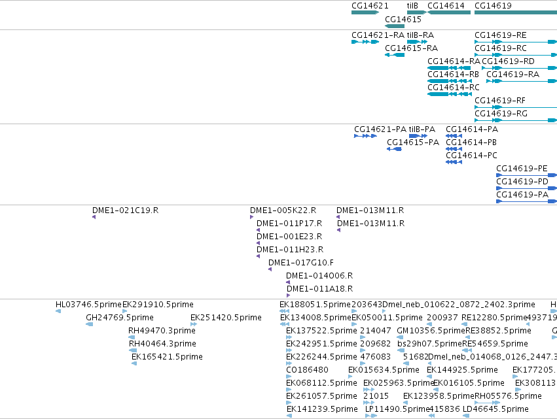Select EST label EK015634.5prime
The height and width of the screenshot is (419, 557).
click(x=384, y=370)
